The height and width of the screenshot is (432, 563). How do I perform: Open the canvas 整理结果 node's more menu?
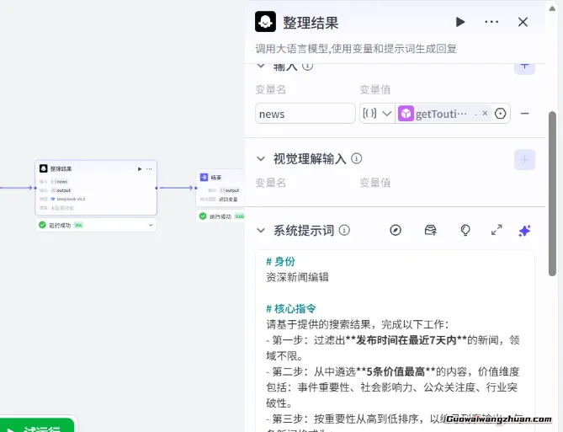[149, 169]
